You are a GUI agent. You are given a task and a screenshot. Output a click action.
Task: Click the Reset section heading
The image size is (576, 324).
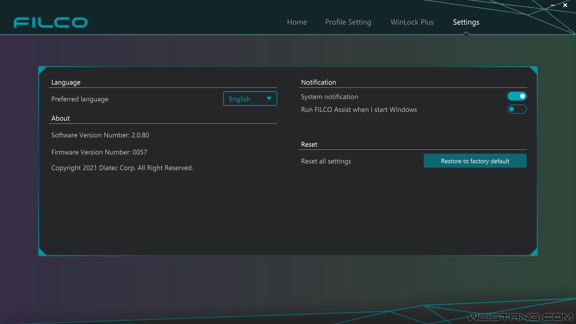[309, 145]
